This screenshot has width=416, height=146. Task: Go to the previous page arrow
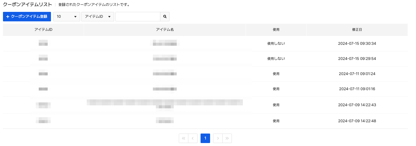(193, 138)
